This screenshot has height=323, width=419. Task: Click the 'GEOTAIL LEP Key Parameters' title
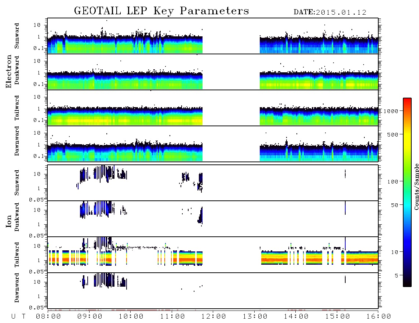(161, 11)
